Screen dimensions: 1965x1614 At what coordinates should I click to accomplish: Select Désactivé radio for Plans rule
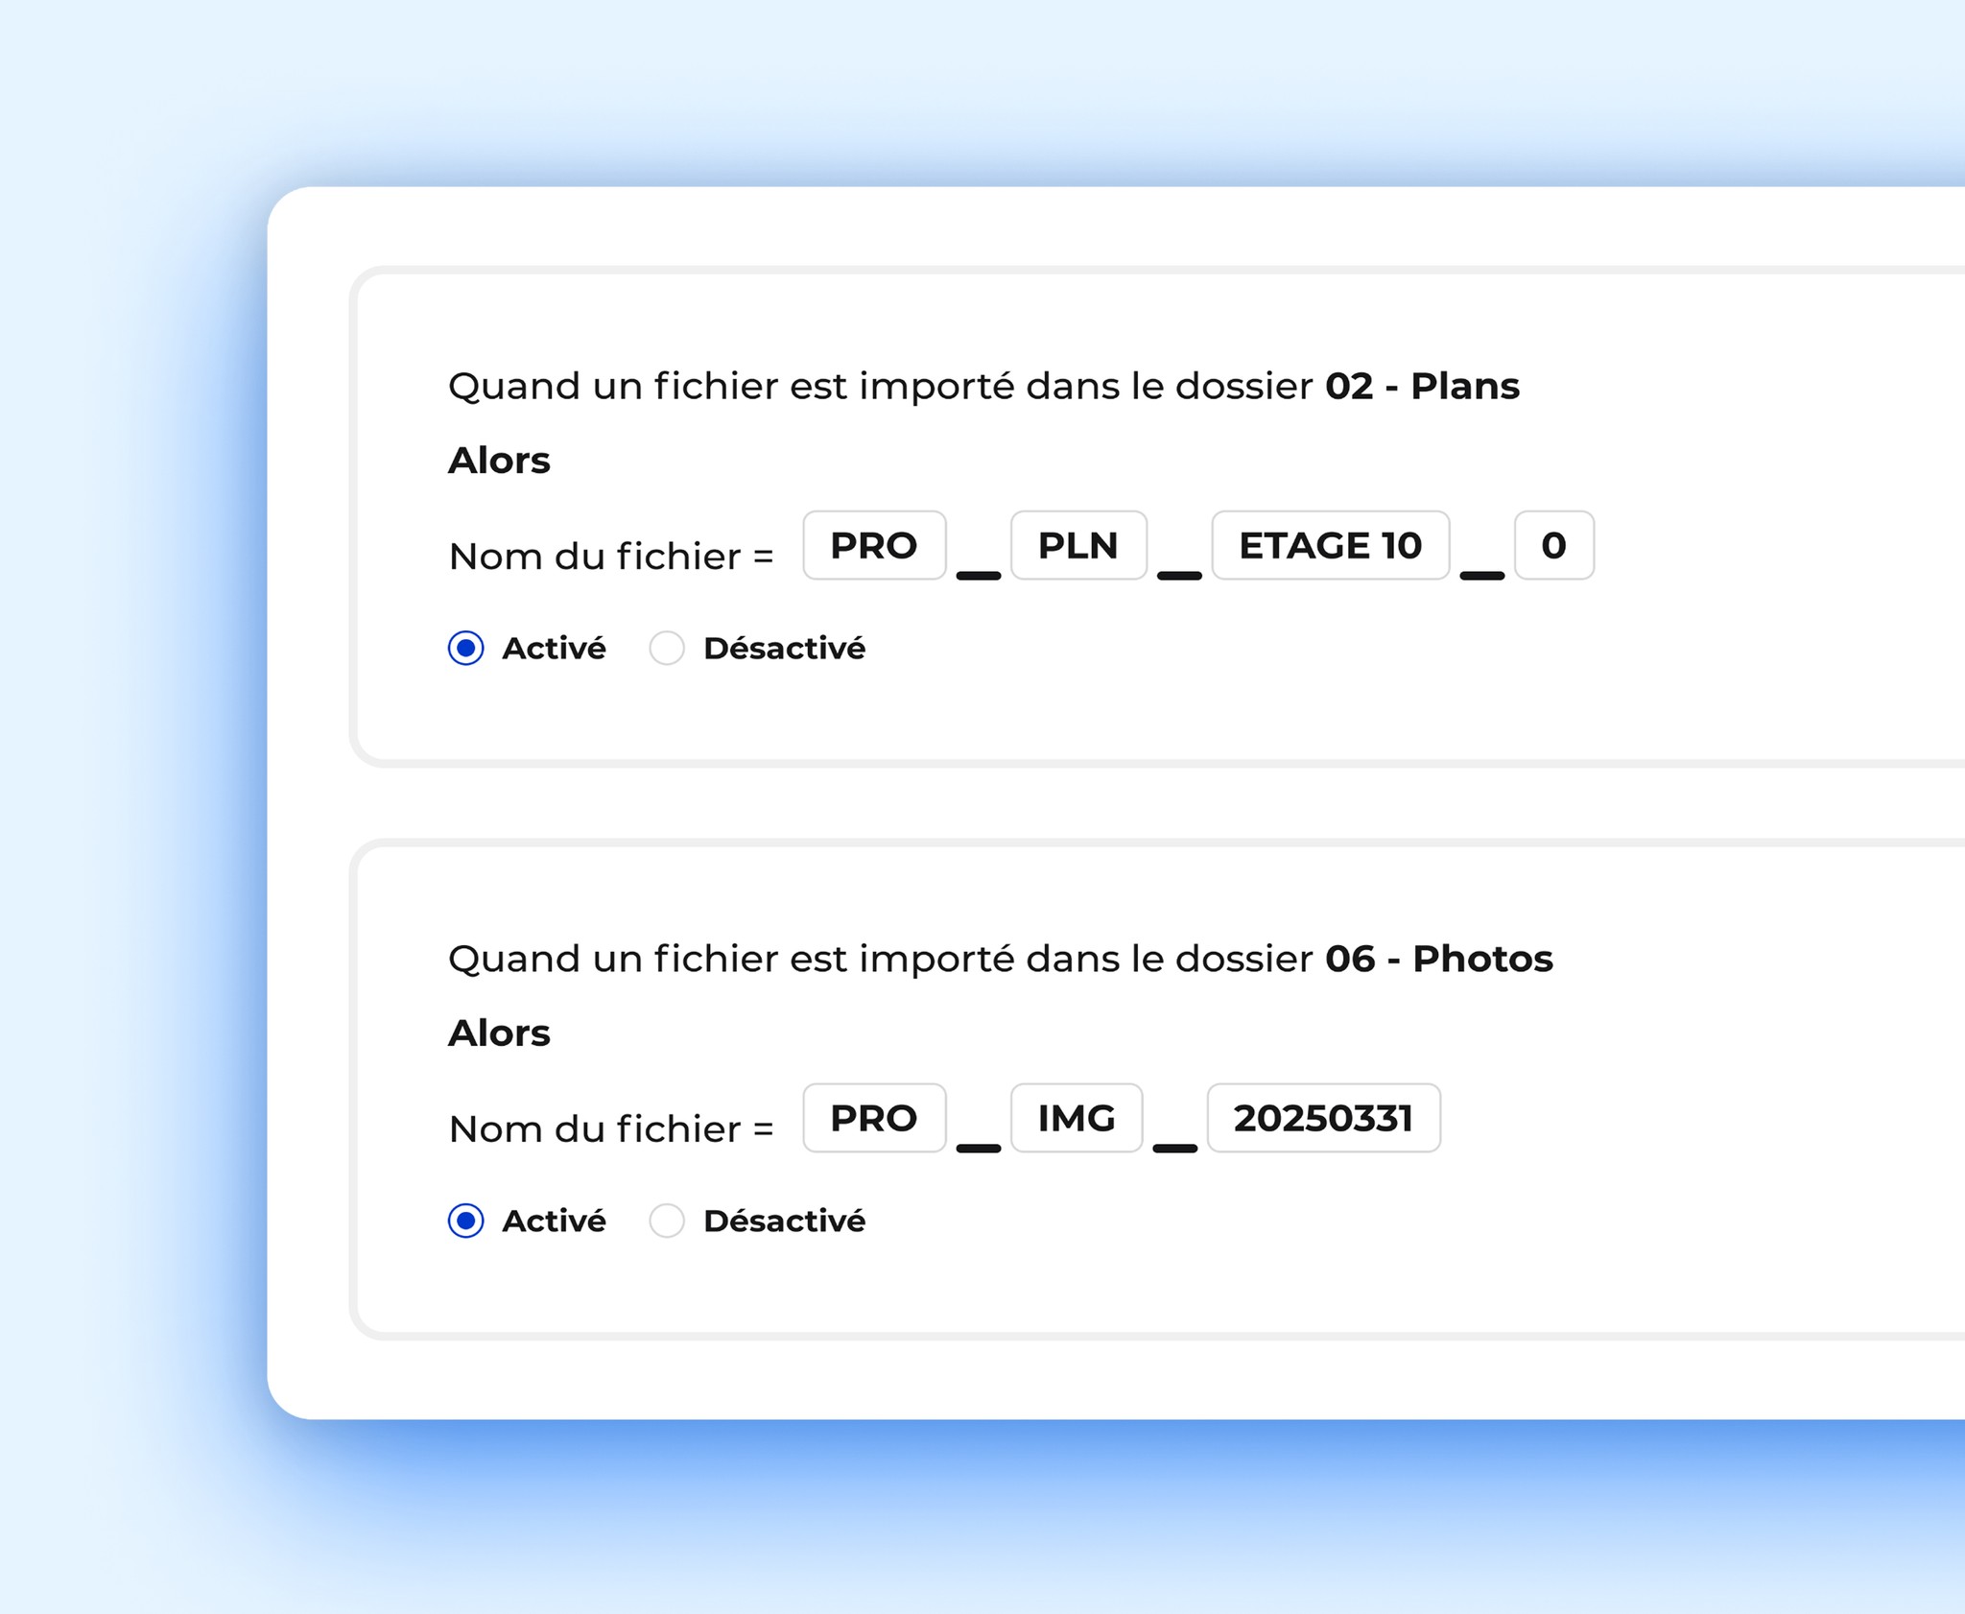point(667,649)
